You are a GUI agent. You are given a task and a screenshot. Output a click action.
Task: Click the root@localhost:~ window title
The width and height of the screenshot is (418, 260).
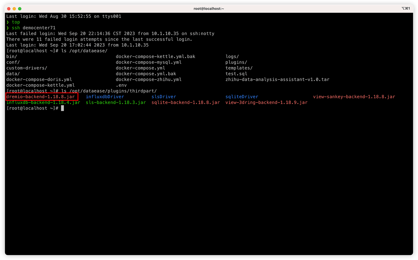pos(209,8)
